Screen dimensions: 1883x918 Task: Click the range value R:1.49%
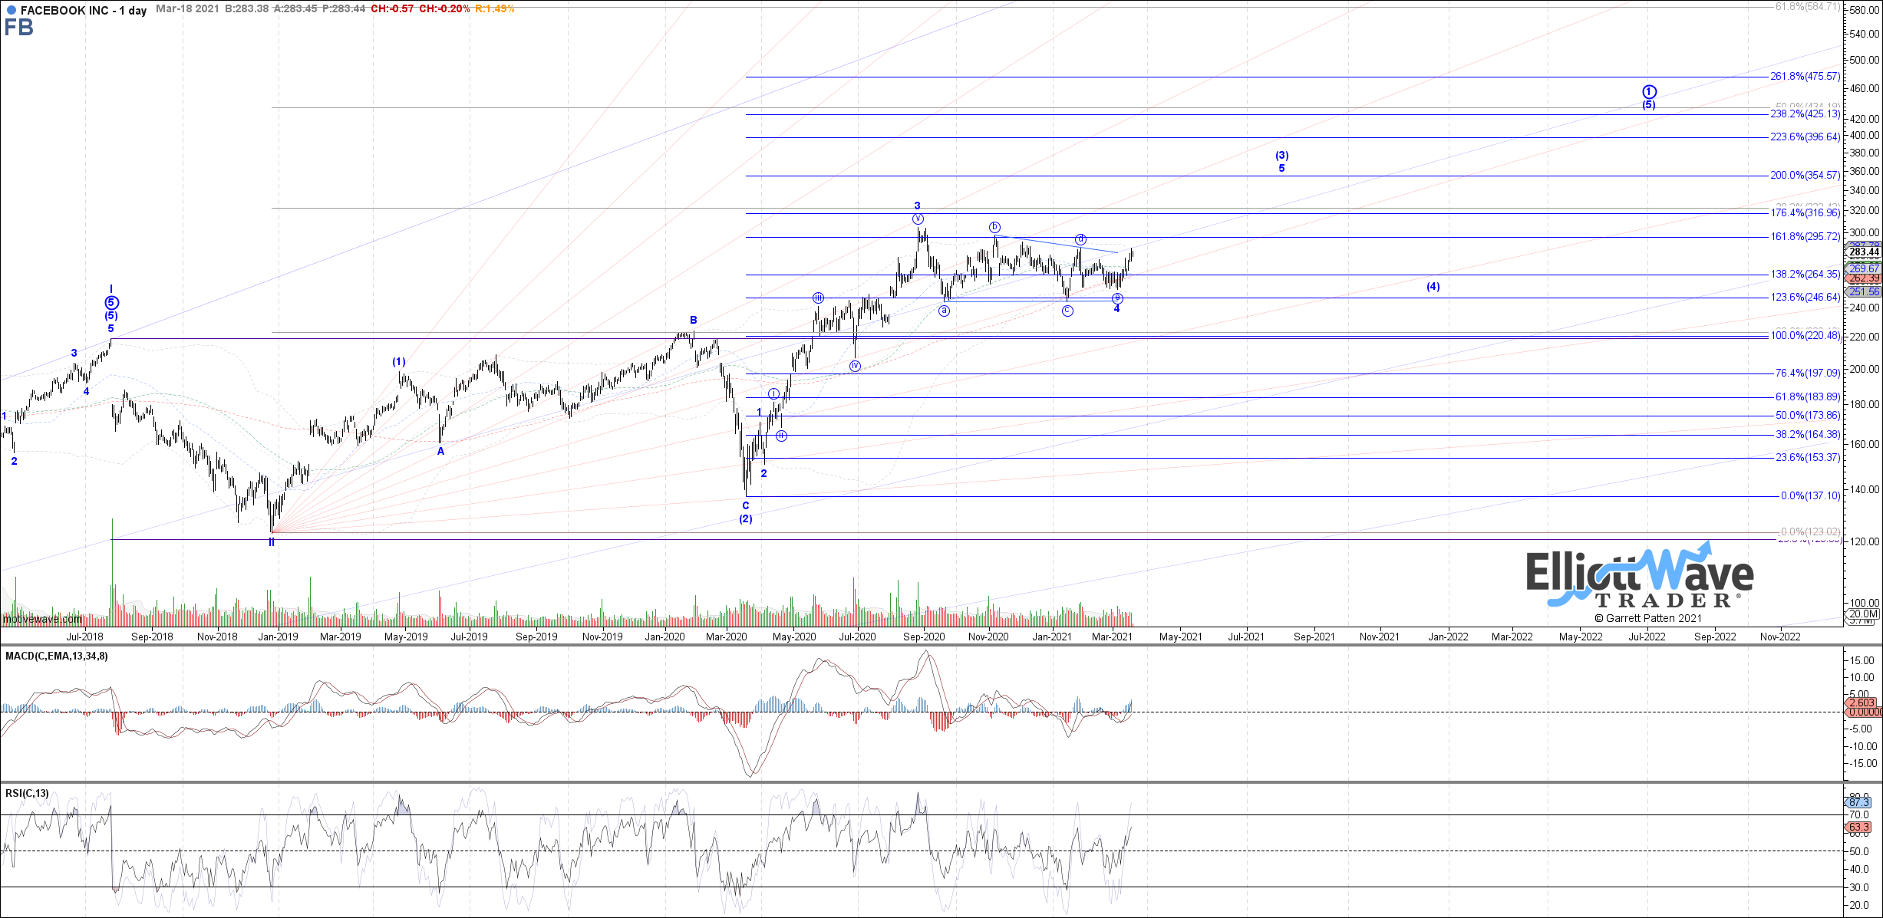pos(495,9)
